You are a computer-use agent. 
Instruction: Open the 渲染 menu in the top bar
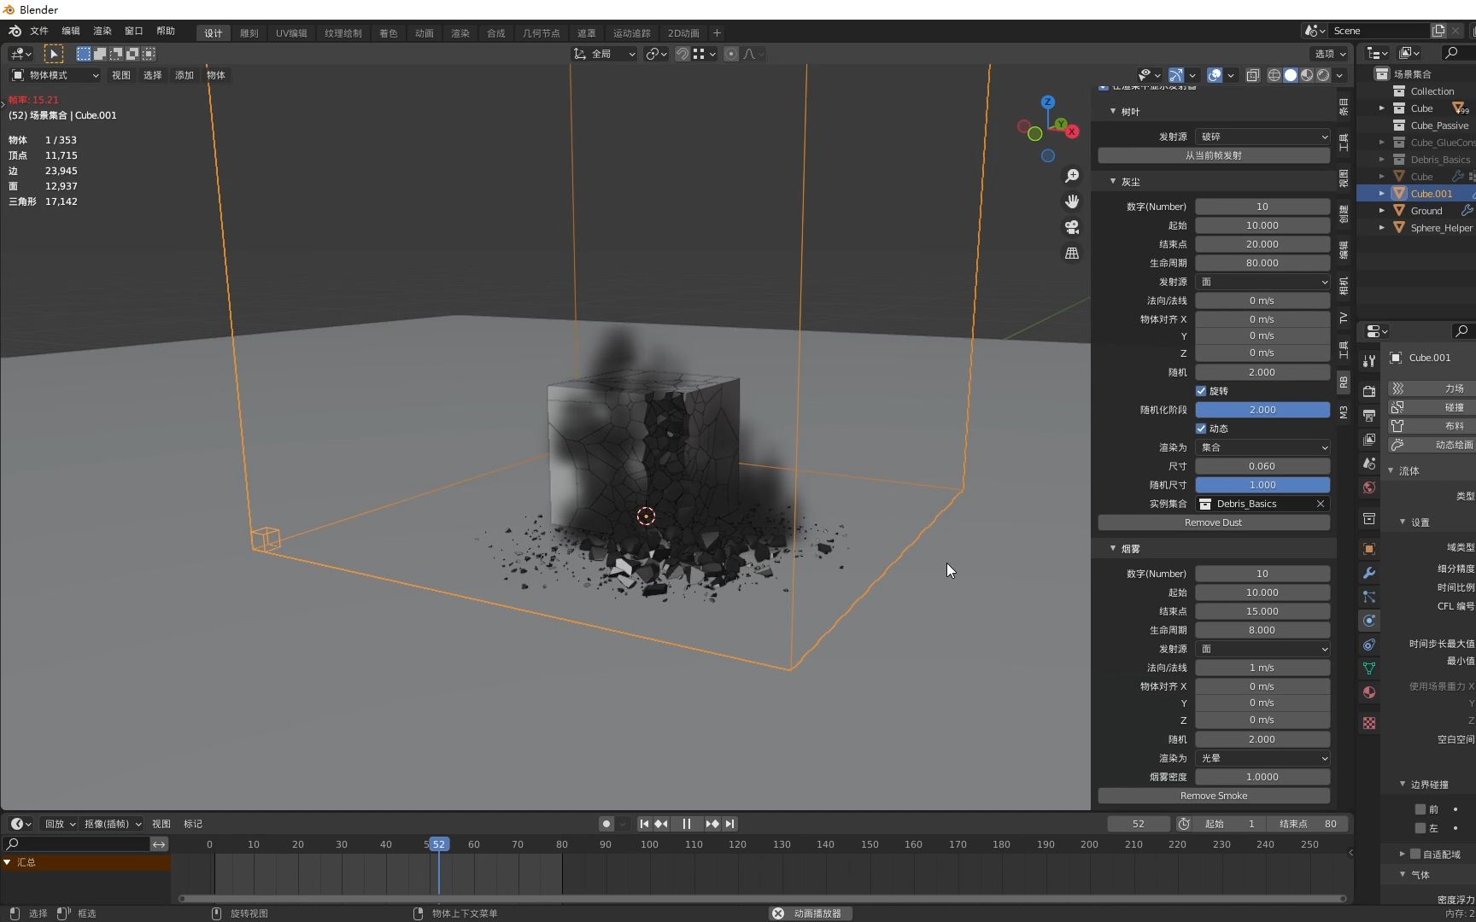pyautogui.click(x=102, y=31)
